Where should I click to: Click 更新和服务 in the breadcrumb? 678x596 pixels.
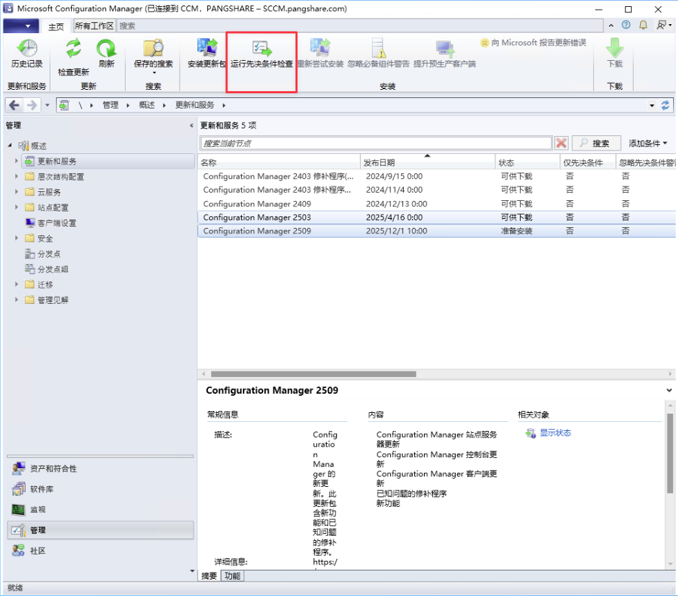195,105
